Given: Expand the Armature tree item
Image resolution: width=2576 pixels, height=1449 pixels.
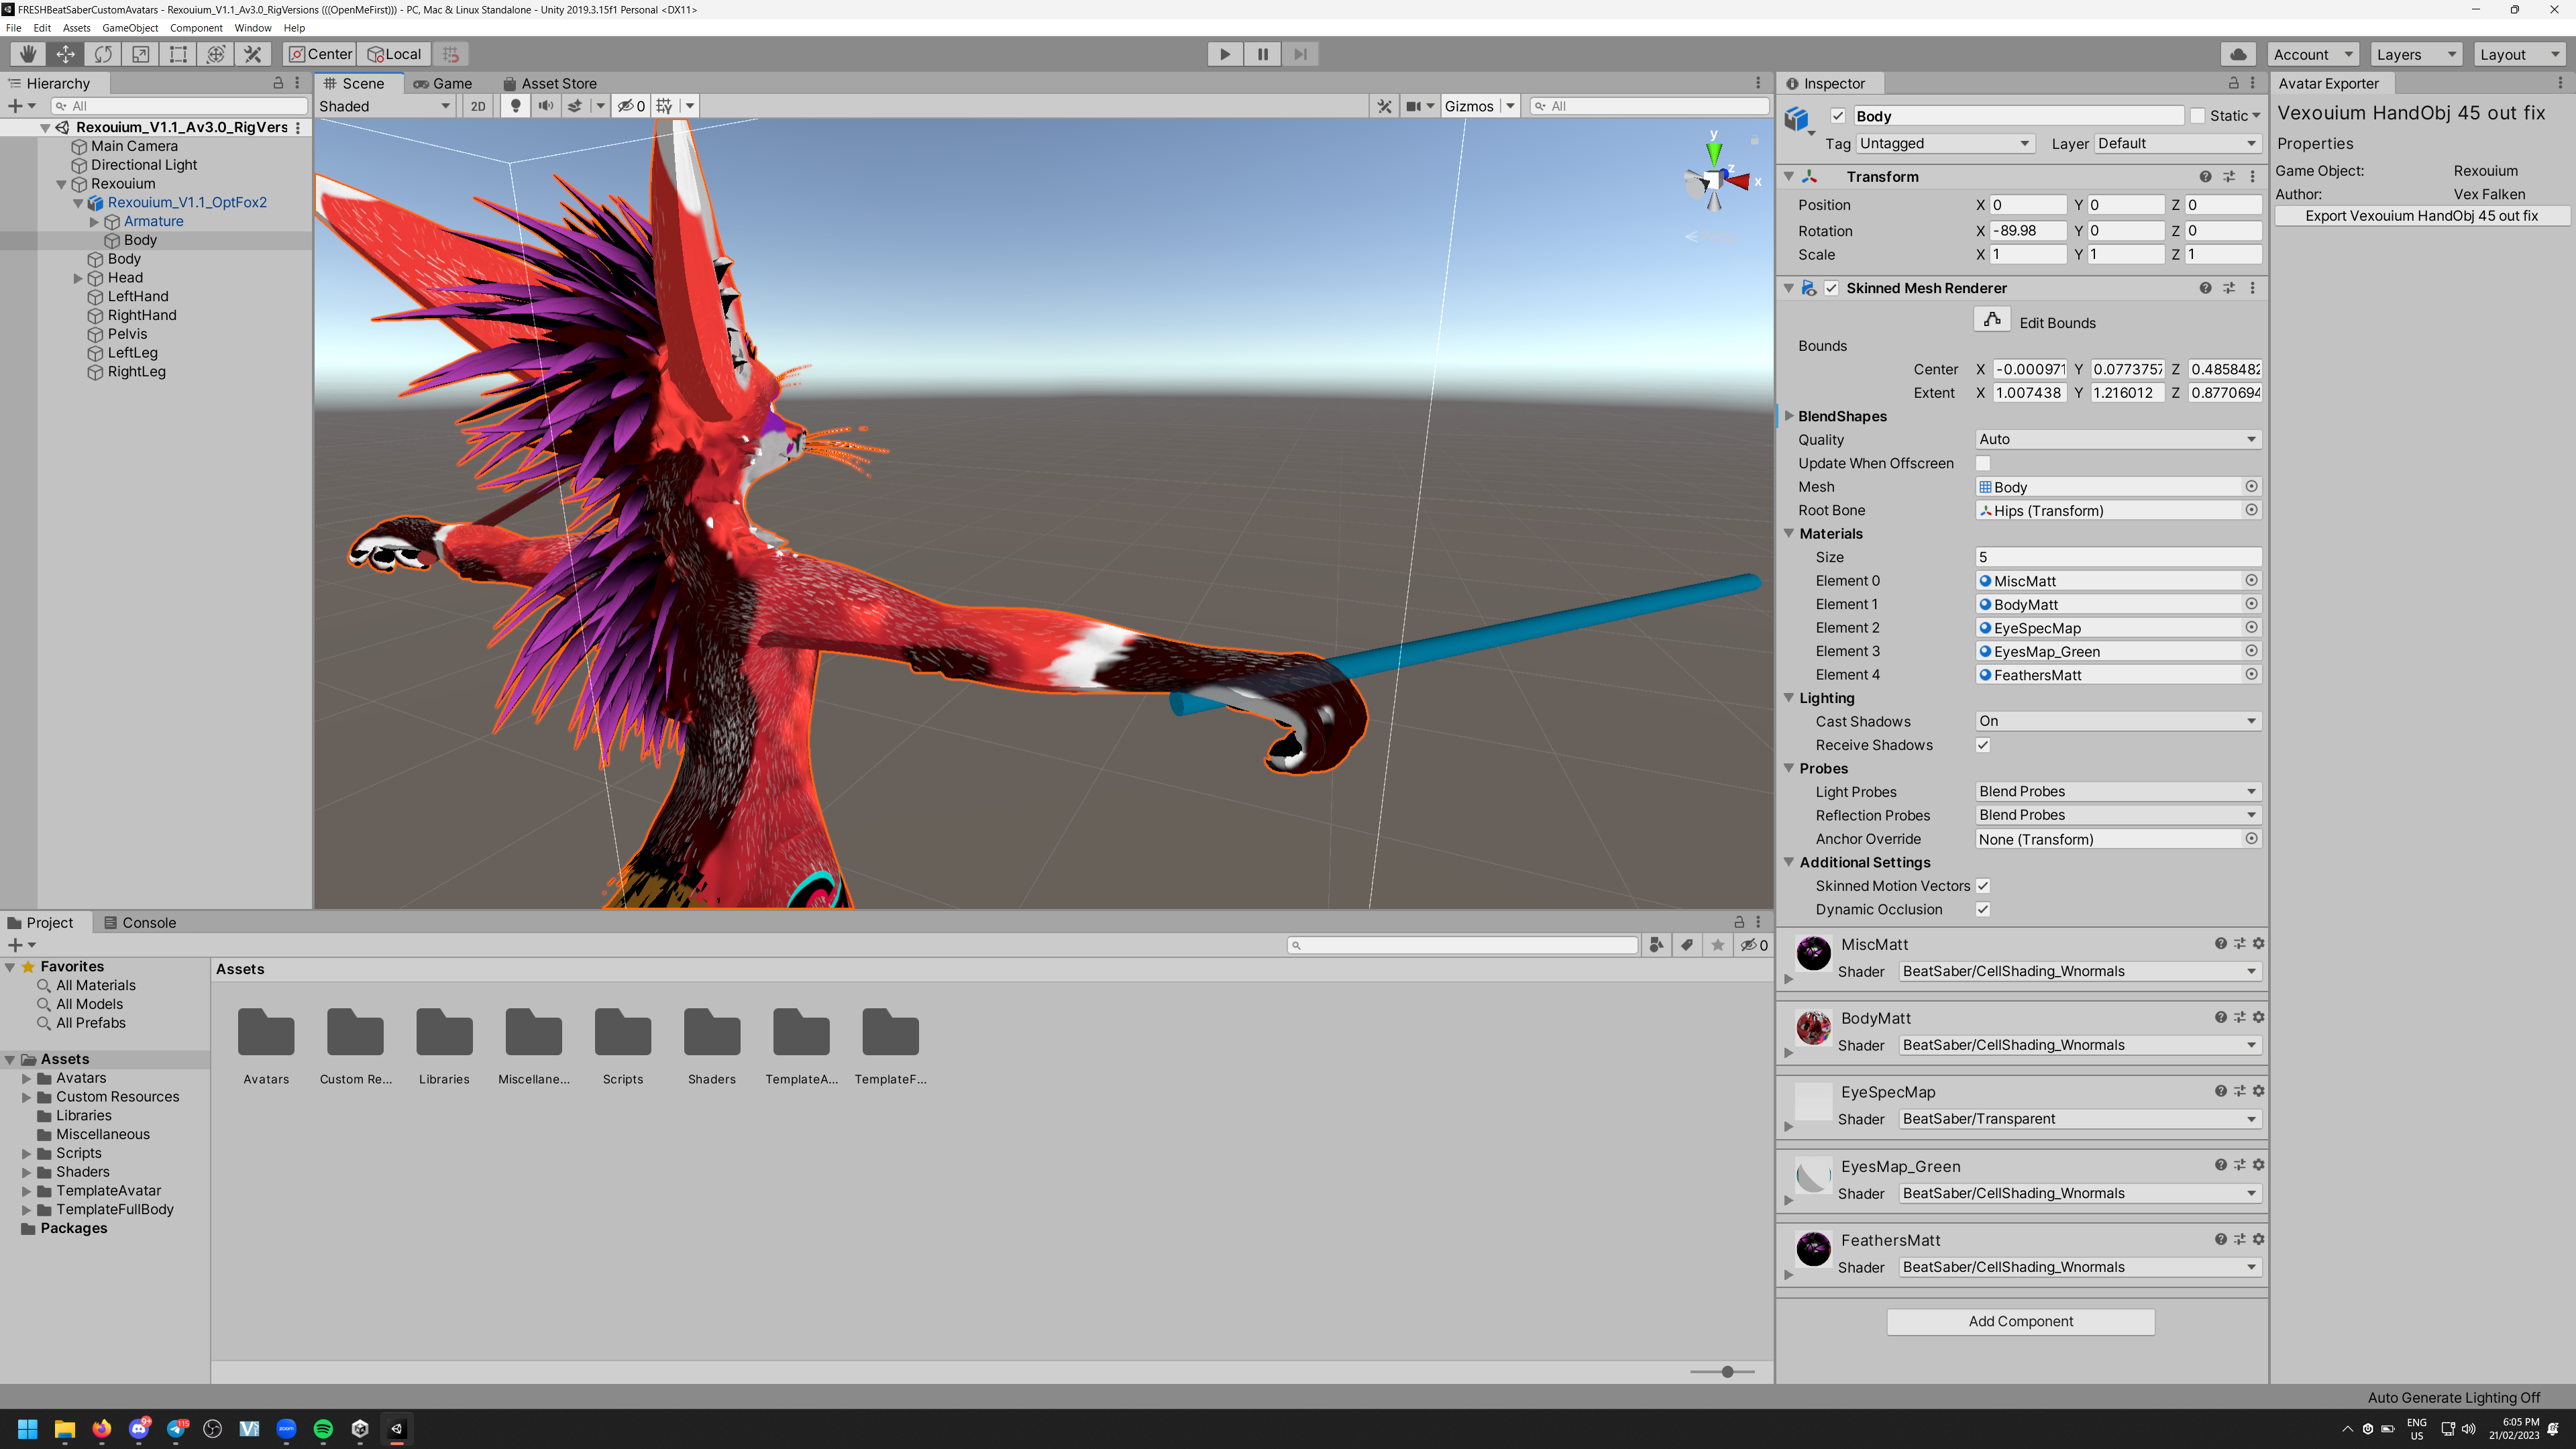Looking at the screenshot, I should [95, 221].
